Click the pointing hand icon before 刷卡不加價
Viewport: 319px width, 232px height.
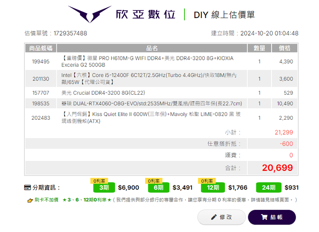coord(30,200)
